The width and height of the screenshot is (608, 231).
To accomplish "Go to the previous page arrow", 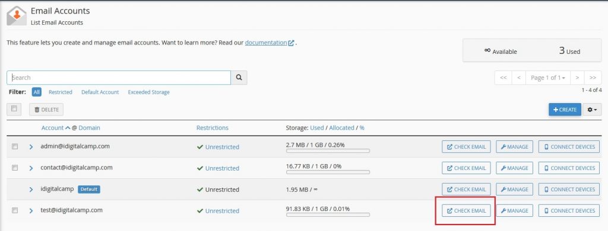I will click(x=518, y=78).
